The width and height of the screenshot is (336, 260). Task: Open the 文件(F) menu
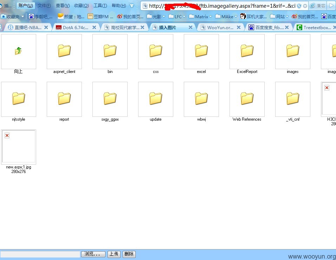click(x=44, y=6)
